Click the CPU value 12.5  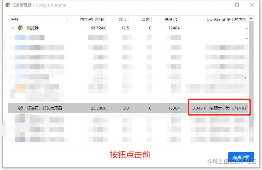coord(125,28)
